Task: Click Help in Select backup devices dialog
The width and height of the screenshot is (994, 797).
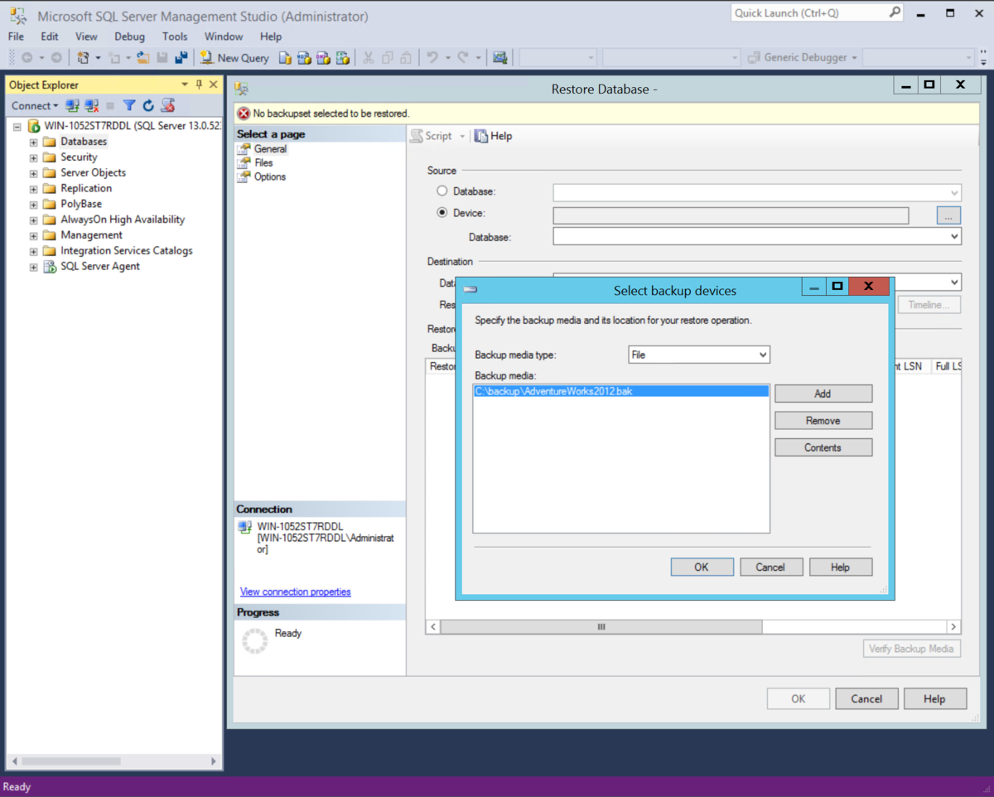Action: (x=840, y=567)
